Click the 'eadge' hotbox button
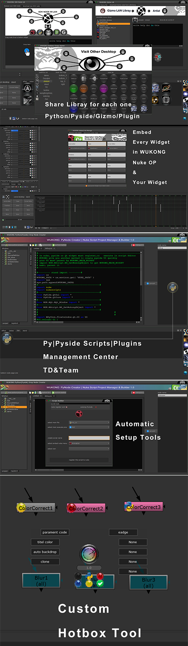The height and width of the screenshot is (646, 188). point(123,532)
